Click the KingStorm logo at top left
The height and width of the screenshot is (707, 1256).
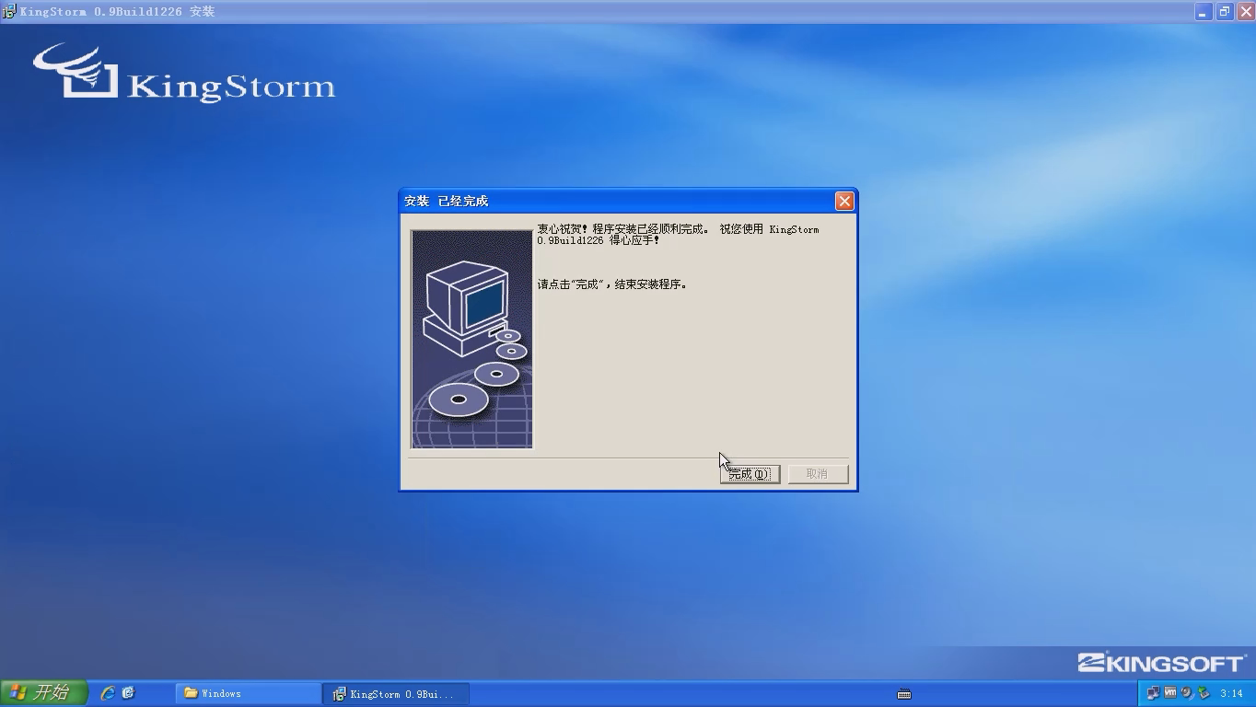pyautogui.click(x=184, y=73)
